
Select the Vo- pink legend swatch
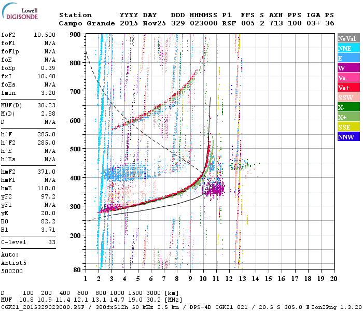click(348, 78)
